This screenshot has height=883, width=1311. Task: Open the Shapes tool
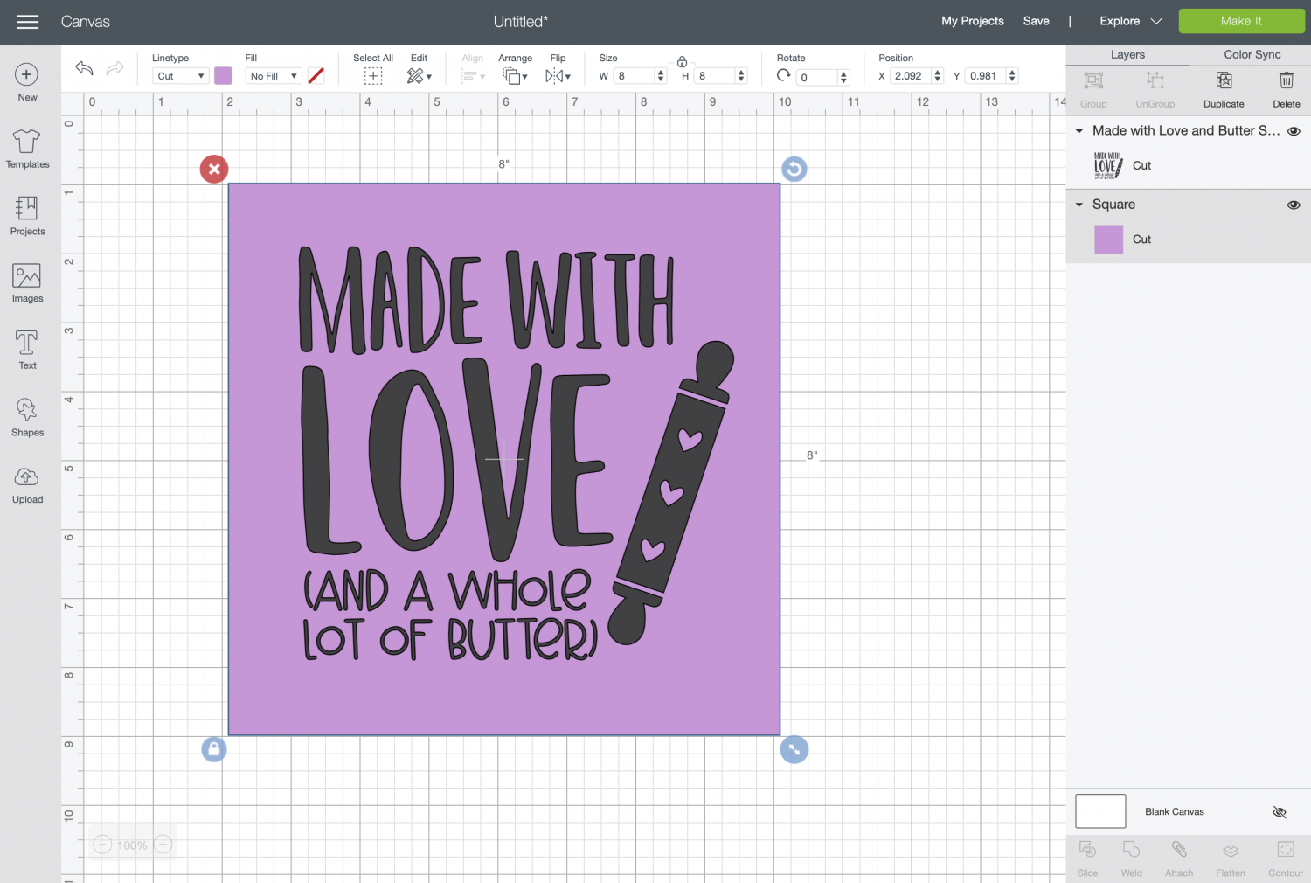tap(27, 409)
